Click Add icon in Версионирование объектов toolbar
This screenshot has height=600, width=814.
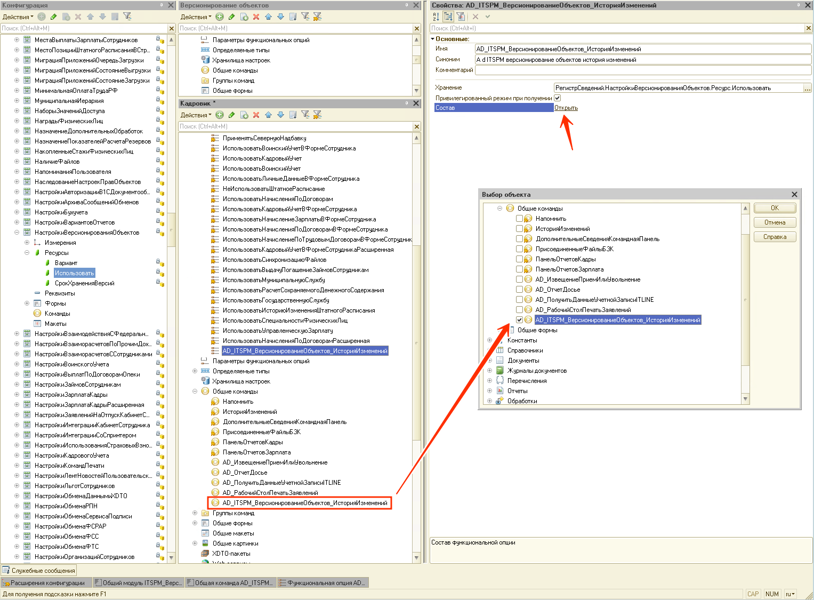[220, 17]
